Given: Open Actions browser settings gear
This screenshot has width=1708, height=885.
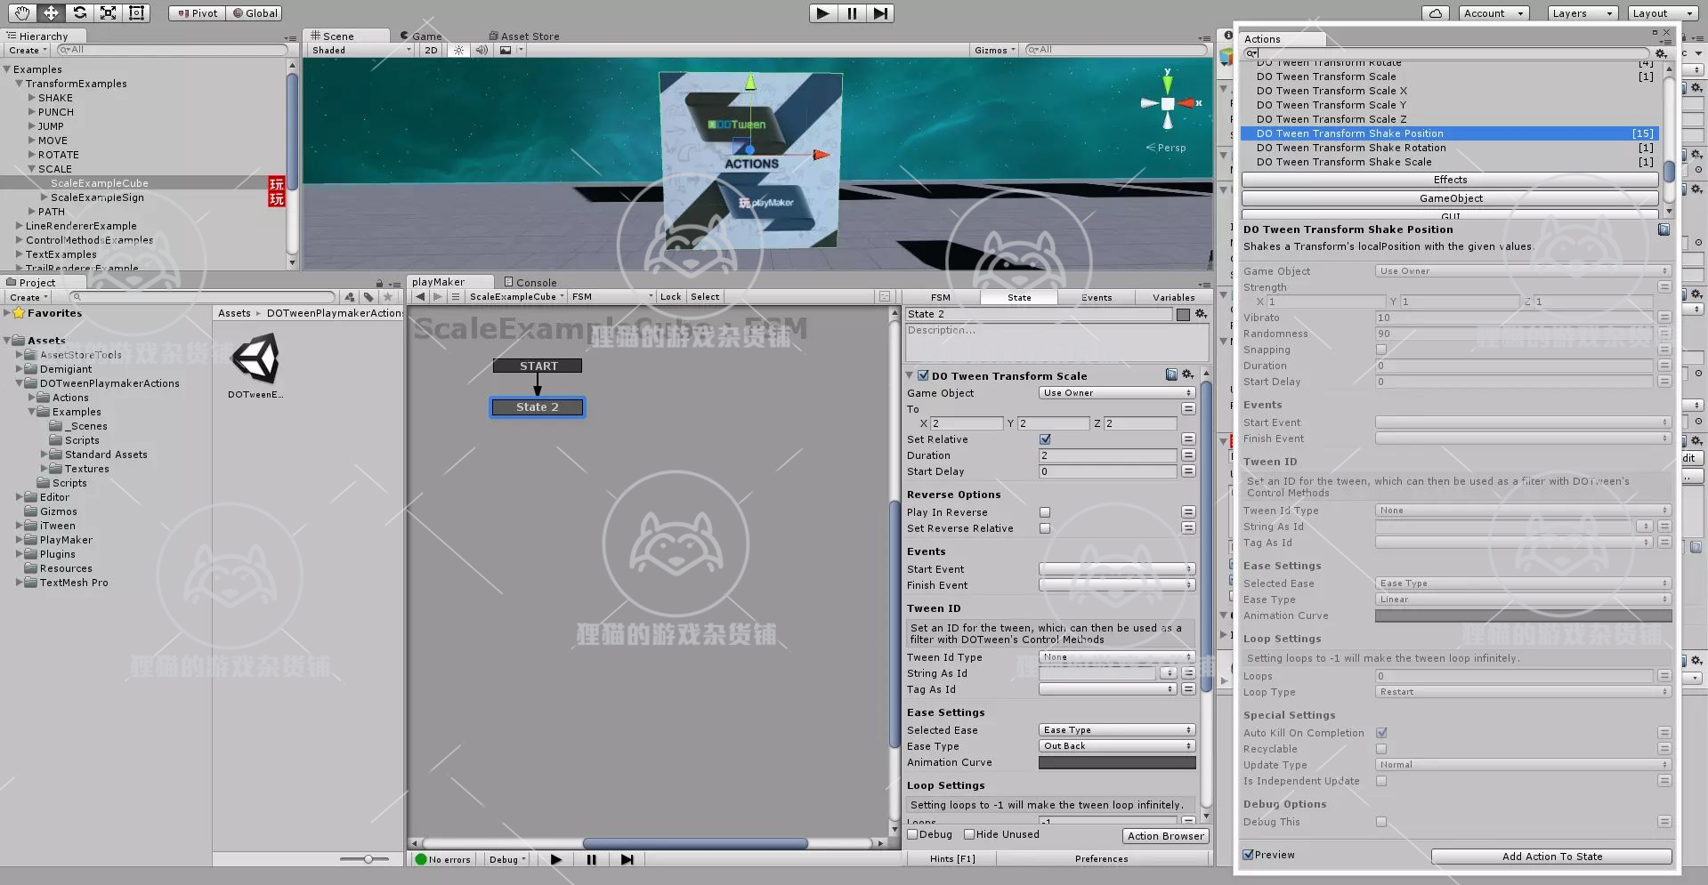Looking at the screenshot, I should coord(1661,53).
